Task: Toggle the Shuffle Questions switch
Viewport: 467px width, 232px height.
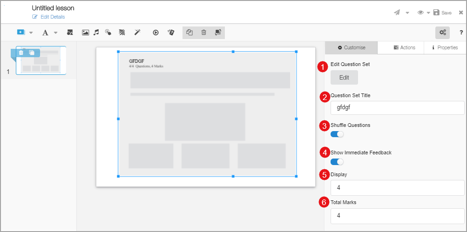Action: pos(337,134)
